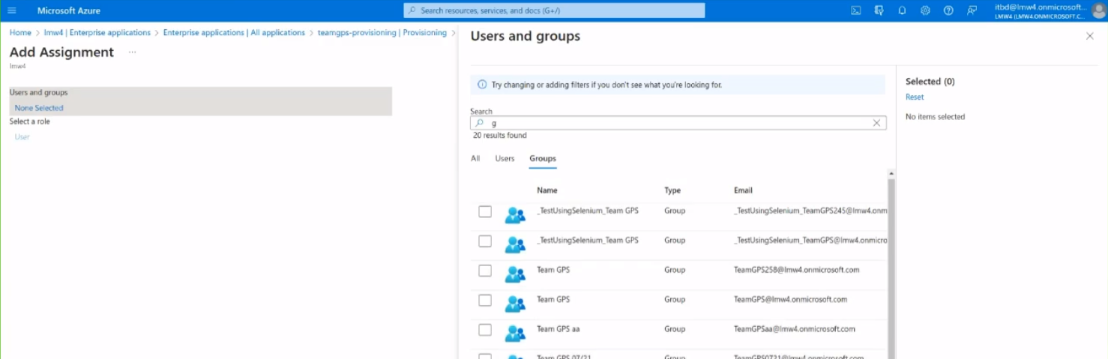This screenshot has width=1108, height=359.
Task: Focus the global Search resources box
Action: [554, 10]
